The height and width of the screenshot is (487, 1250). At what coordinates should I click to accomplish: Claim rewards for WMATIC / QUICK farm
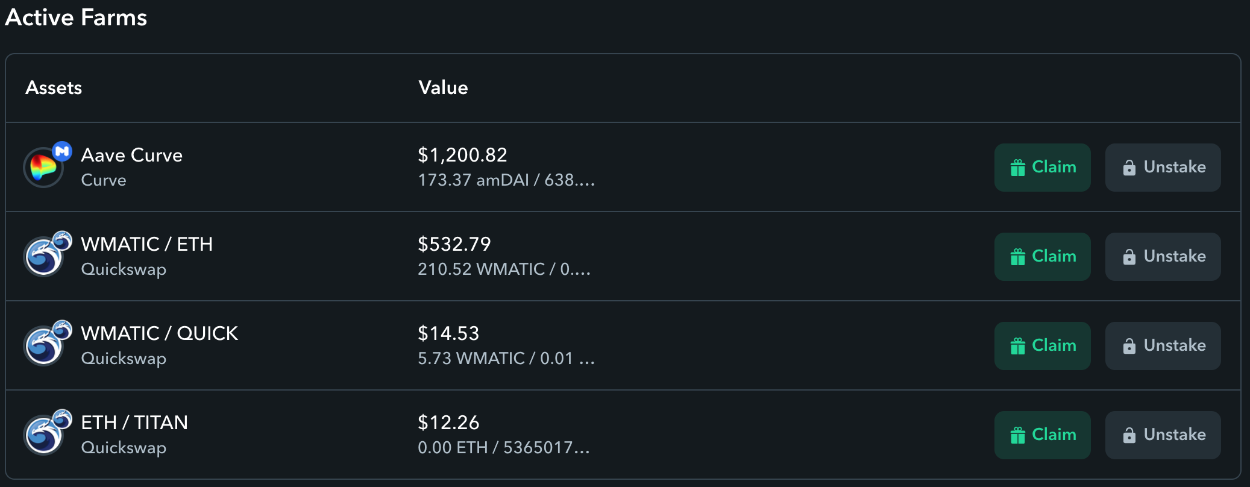[x=1043, y=346]
